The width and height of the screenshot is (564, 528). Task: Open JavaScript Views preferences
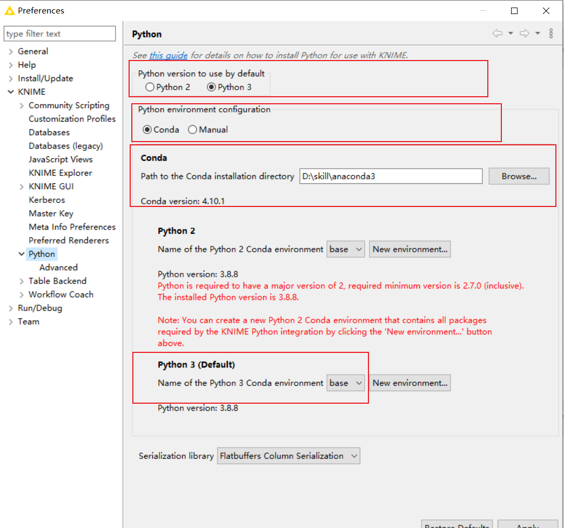(61, 159)
